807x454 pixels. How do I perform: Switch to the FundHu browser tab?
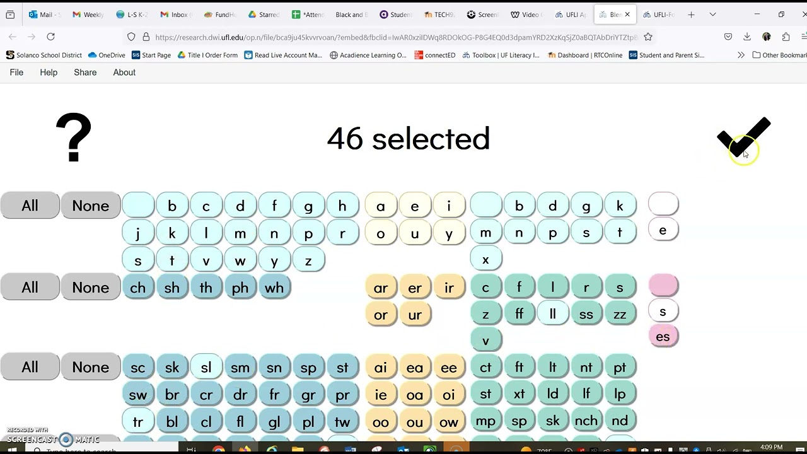tap(220, 15)
